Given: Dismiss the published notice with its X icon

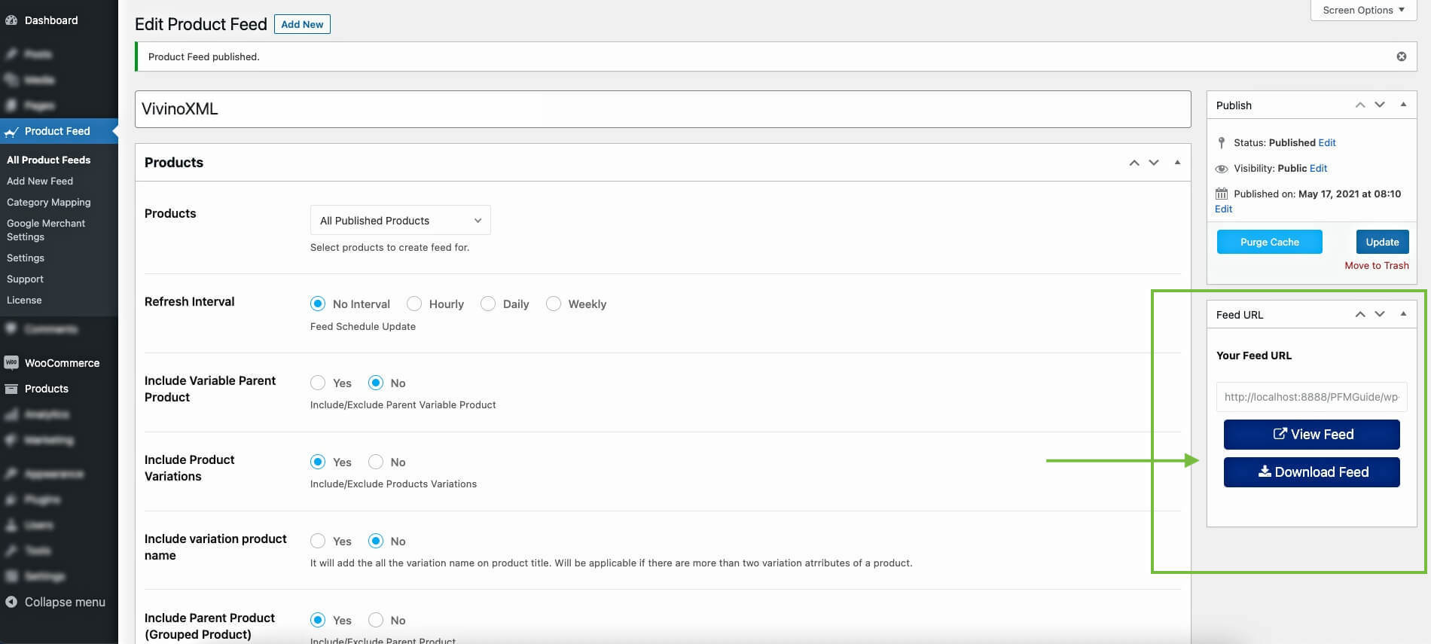Looking at the screenshot, I should pos(1402,56).
